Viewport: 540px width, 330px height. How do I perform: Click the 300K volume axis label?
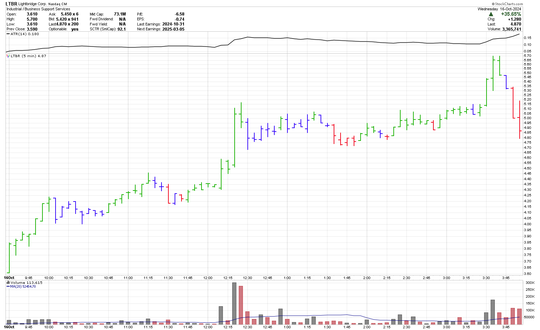pyautogui.click(x=529, y=282)
